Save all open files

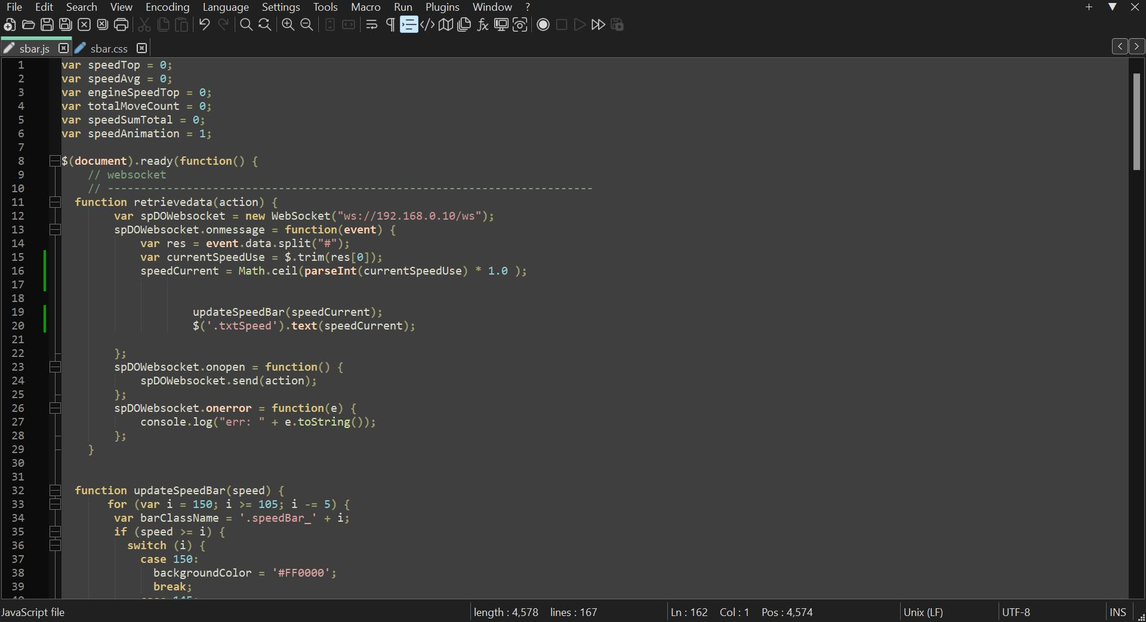pyautogui.click(x=66, y=24)
